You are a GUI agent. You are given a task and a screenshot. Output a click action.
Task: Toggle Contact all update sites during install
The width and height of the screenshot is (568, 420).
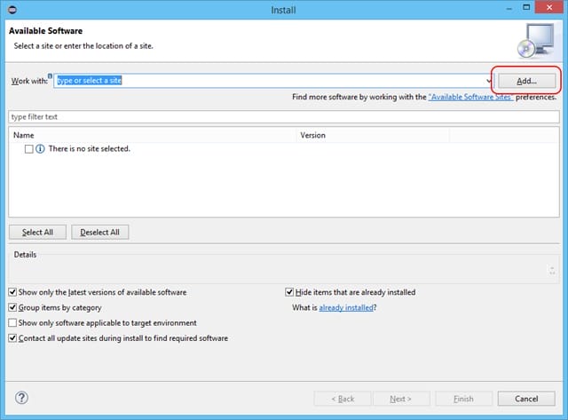12,338
